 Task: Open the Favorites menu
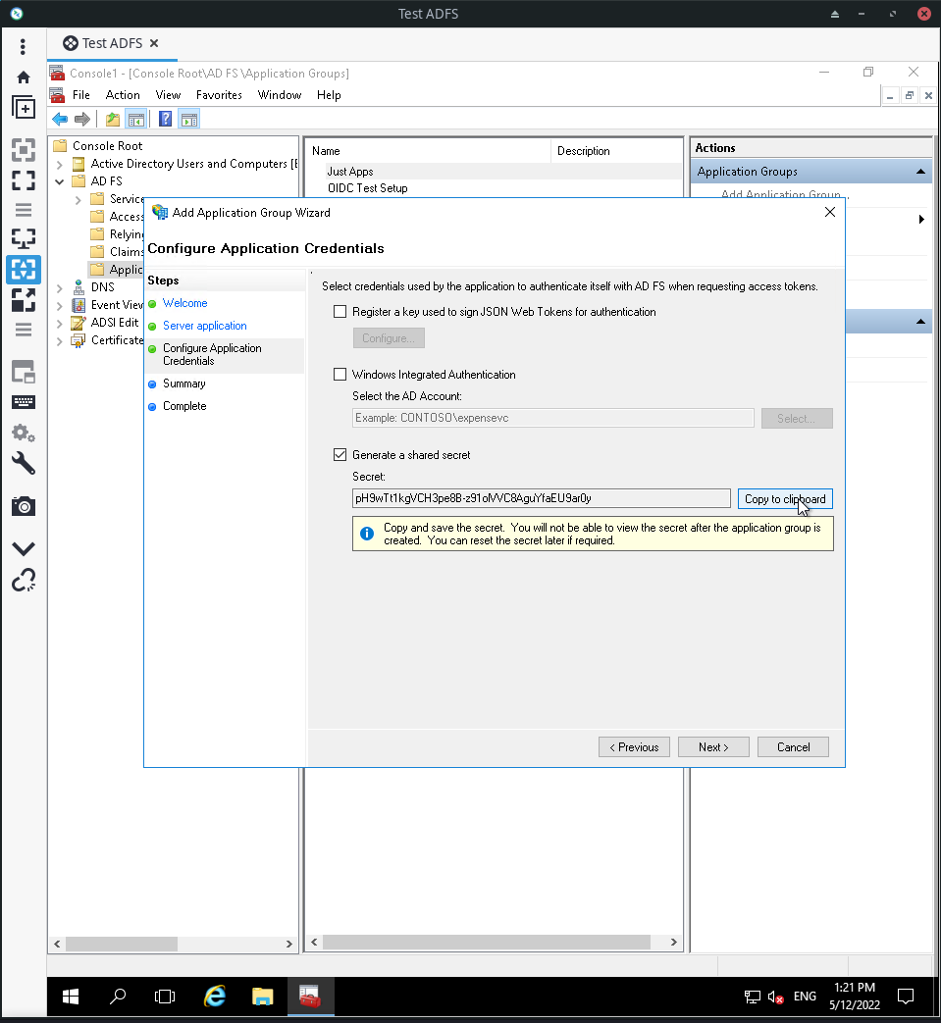point(219,95)
